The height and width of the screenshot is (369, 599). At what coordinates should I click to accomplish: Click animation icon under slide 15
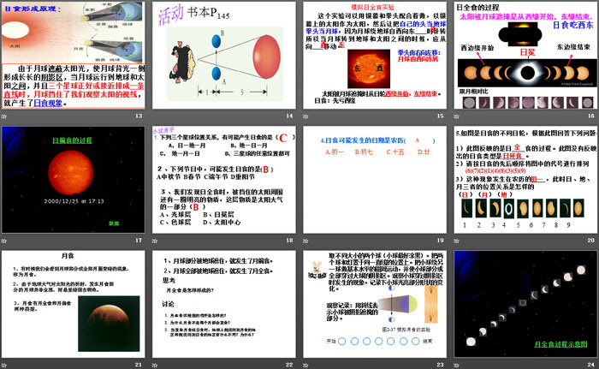(307, 115)
